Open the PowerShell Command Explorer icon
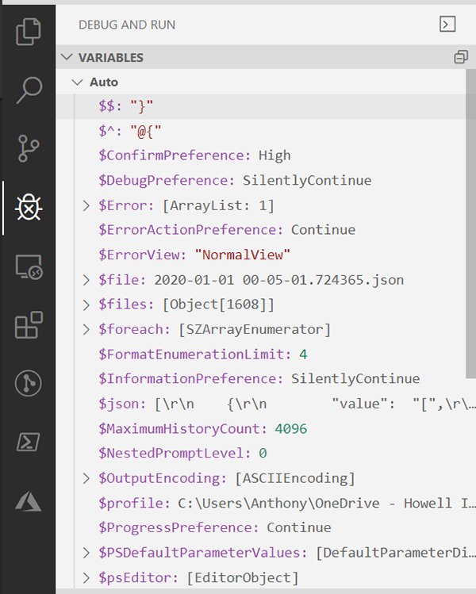This screenshot has width=476, height=594. tap(28, 443)
